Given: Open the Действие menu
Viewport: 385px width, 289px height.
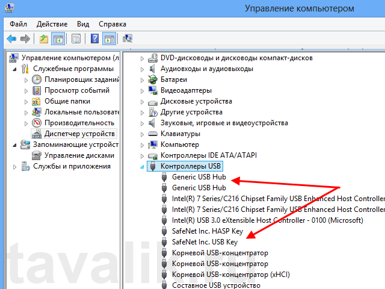Looking at the screenshot, I should click(52, 23).
